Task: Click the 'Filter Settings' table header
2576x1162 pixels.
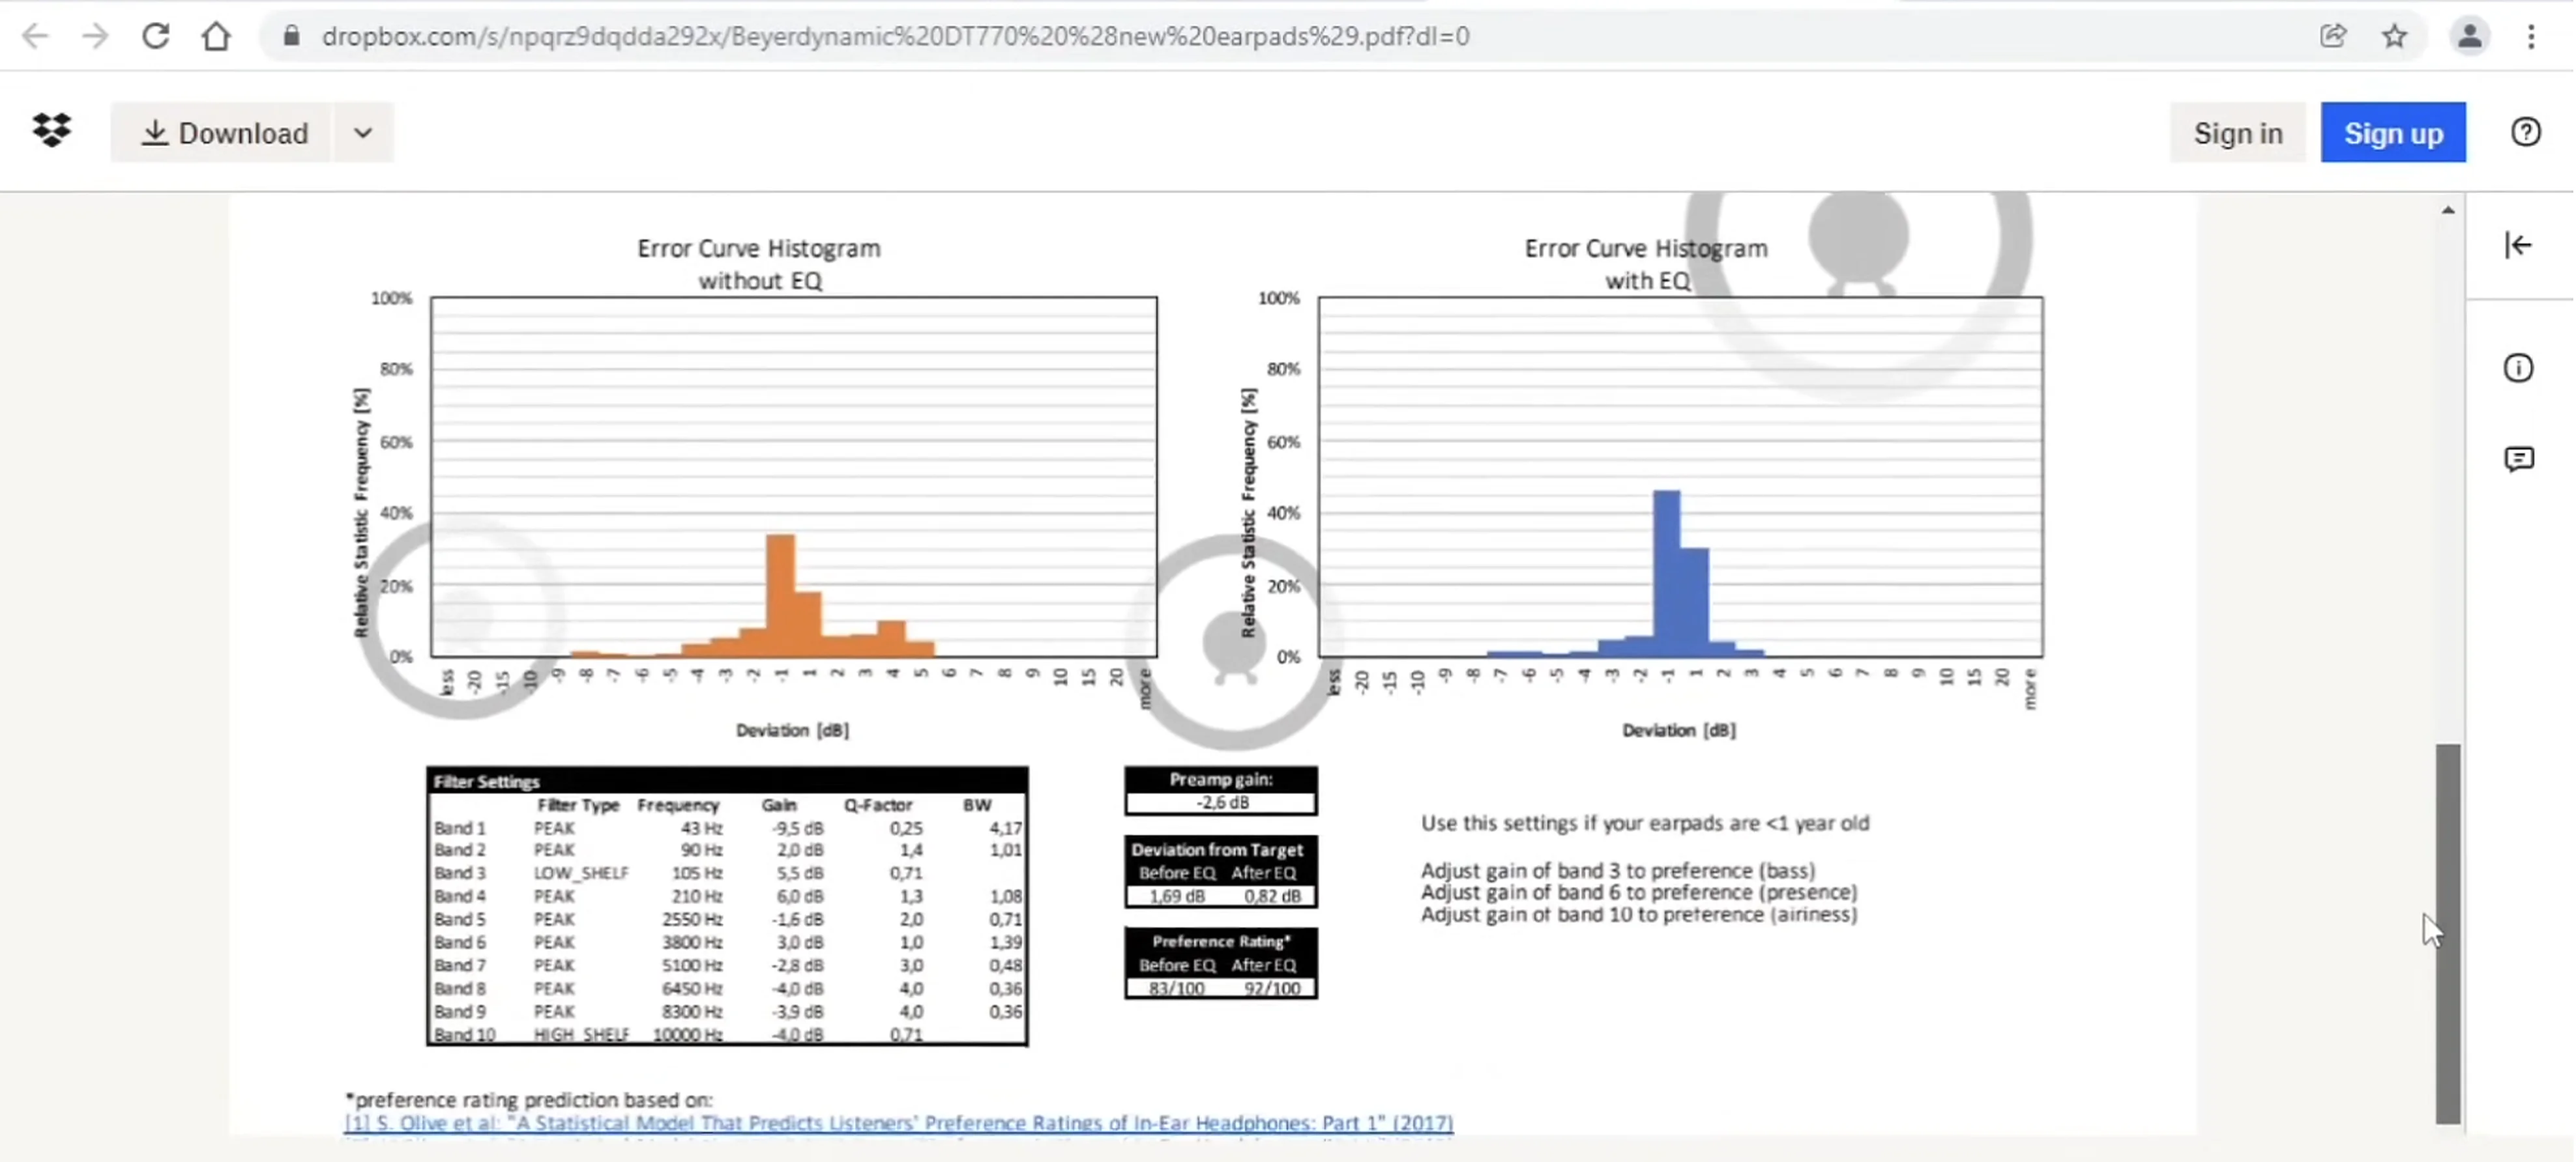Action: click(x=727, y=782)
